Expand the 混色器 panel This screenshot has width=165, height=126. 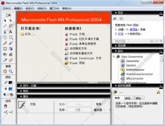click(116, 46)
